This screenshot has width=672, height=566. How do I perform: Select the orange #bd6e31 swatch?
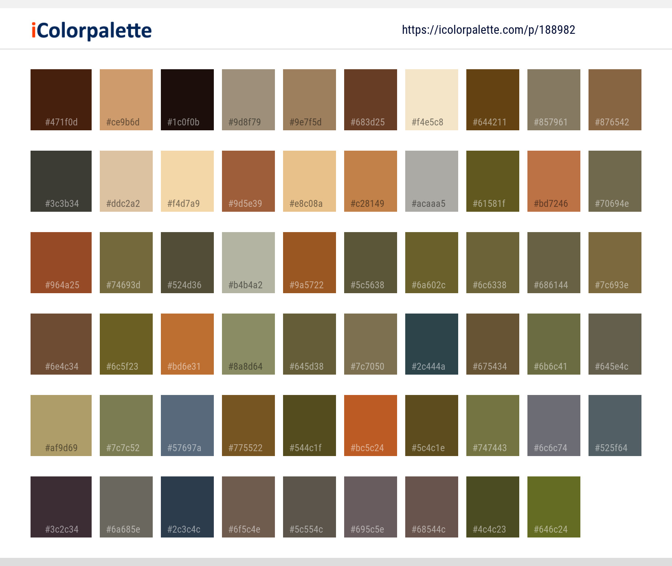tap(187, 344)
